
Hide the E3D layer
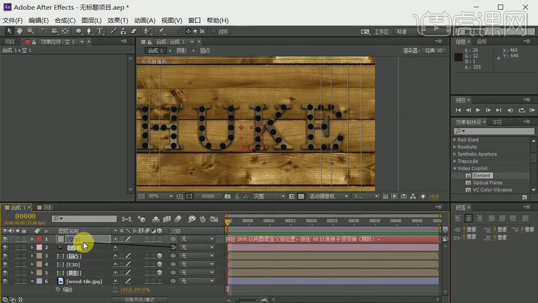point(5,264)
